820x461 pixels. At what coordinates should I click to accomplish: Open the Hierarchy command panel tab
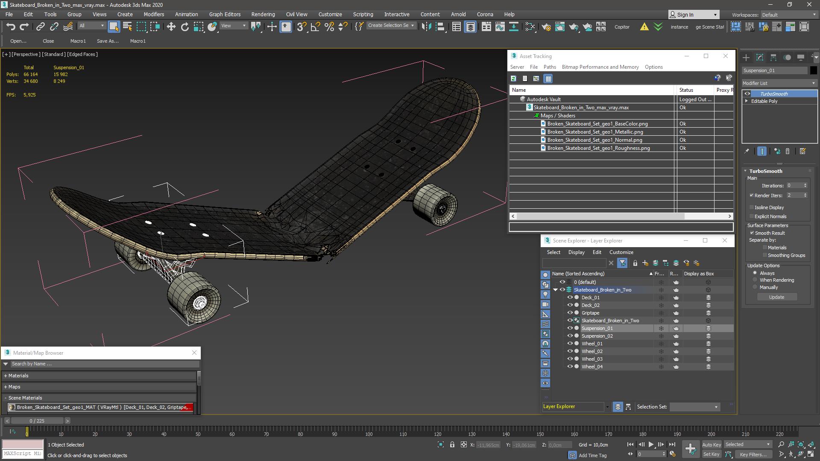pyautogui.click(x=773, y=57)
